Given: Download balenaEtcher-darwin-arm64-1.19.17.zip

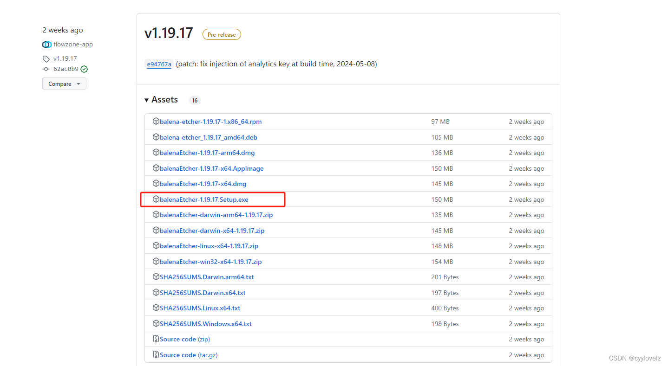Looking at the screenshot, I should (216, 215).
